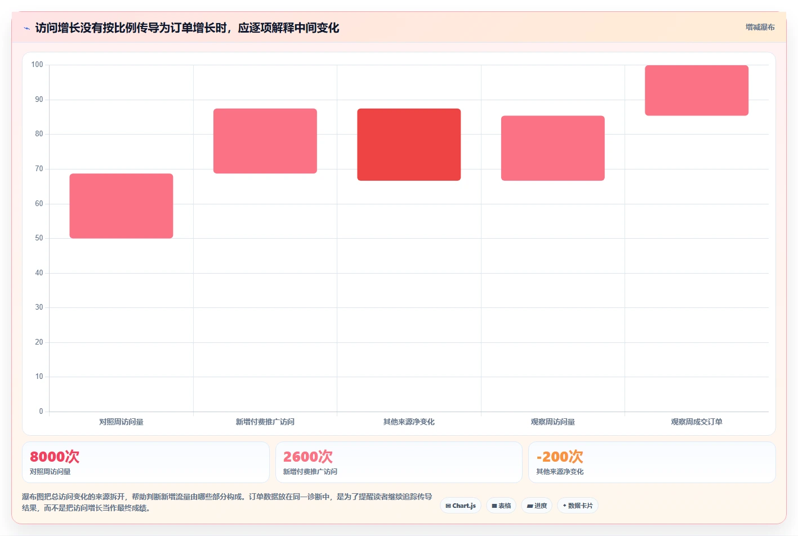This screenshot has width=798, height=536.
Task: Click the 其他来源净变化 x-axis label
Action: point(409,422)
